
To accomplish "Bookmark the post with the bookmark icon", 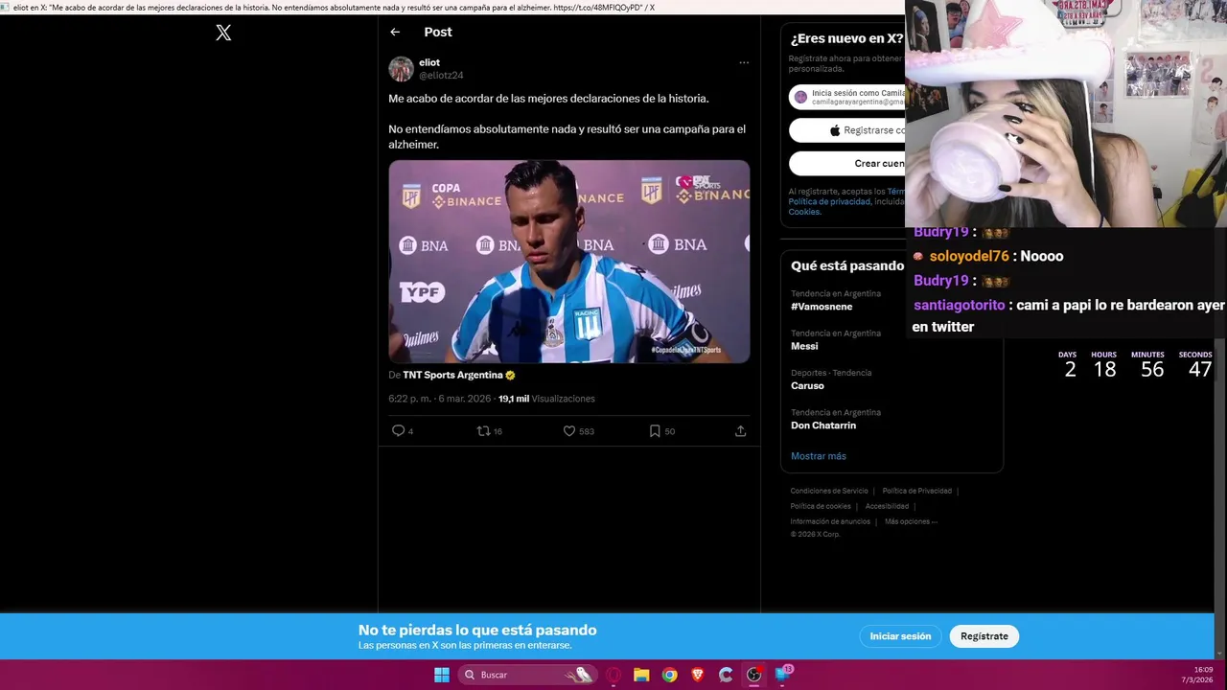I will tap(655, 431).
